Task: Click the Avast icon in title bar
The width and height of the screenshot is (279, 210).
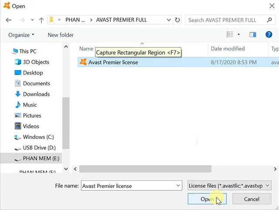Action: (x=7, y=5)
